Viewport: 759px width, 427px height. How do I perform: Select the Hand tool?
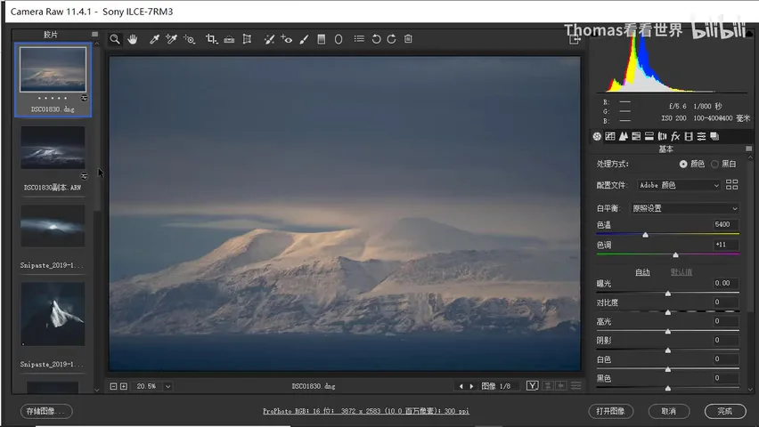coord(133,39)
